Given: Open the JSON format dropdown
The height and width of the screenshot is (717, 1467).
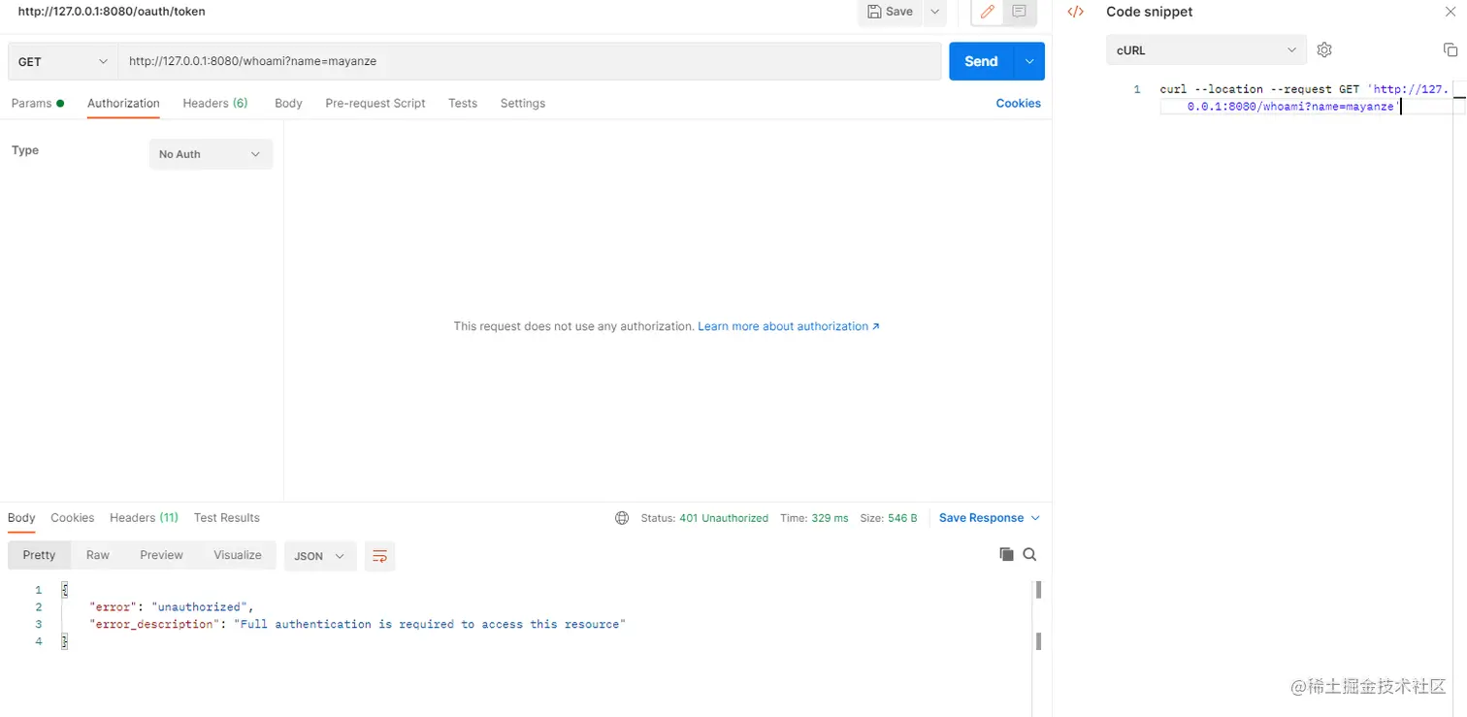Looking at the screenshot, I should click(x=320, y=556).
